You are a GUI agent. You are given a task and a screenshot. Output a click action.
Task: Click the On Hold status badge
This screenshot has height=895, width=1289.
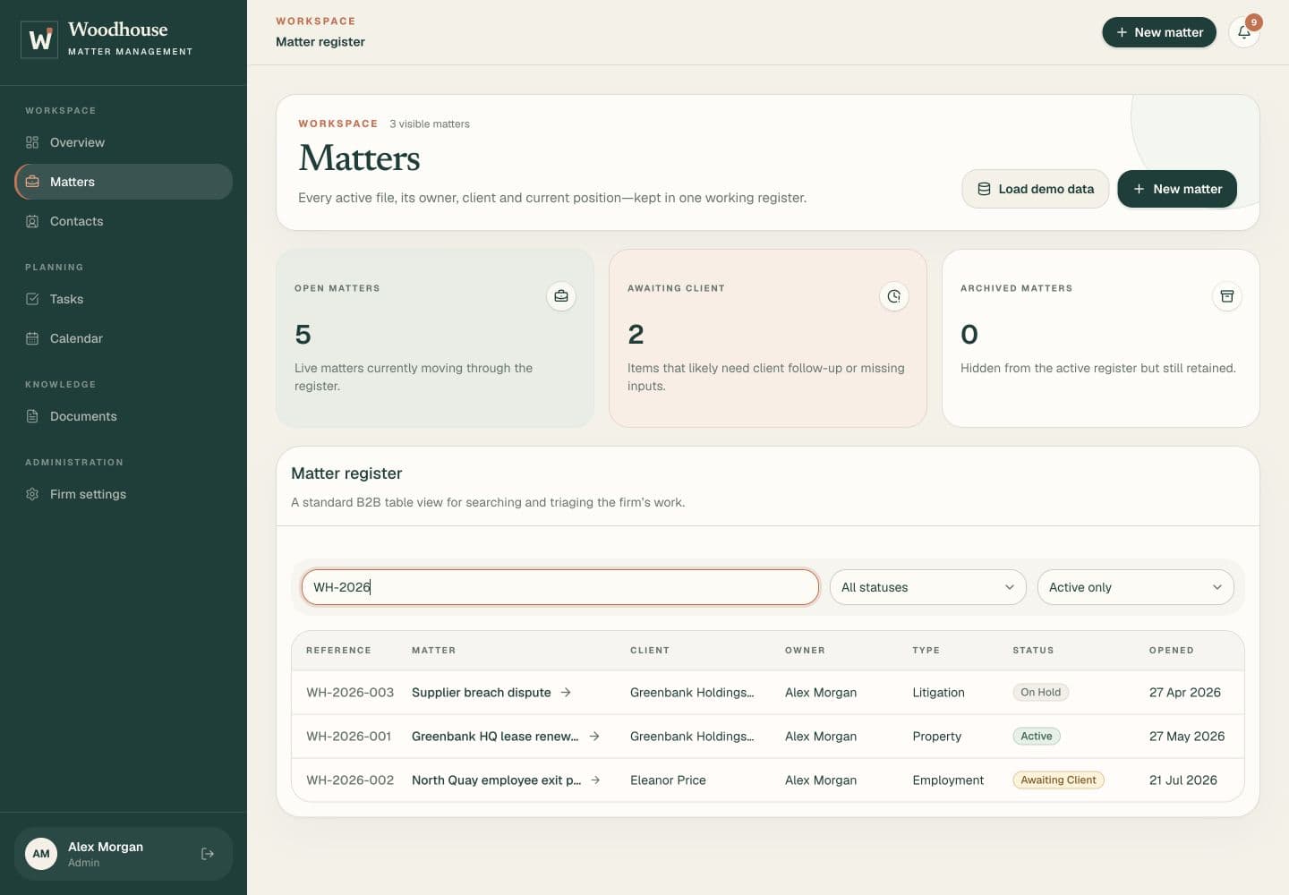pyautogui.click(x=1040, y=693)
